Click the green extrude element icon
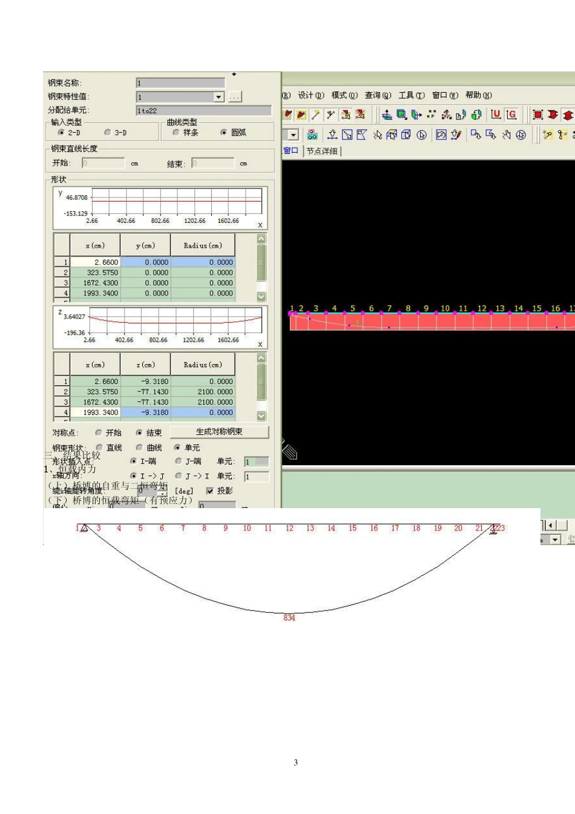 [x=401, y=114]
